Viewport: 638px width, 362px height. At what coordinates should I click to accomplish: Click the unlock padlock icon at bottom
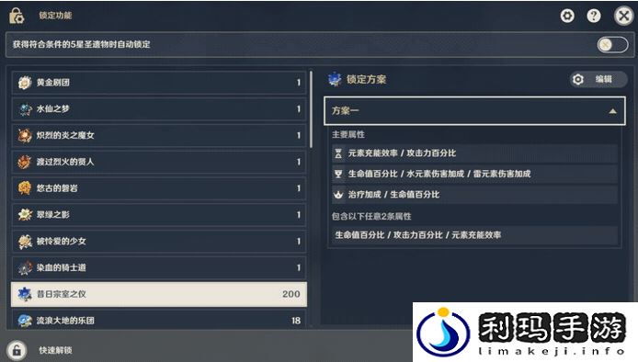pos(17,350)
